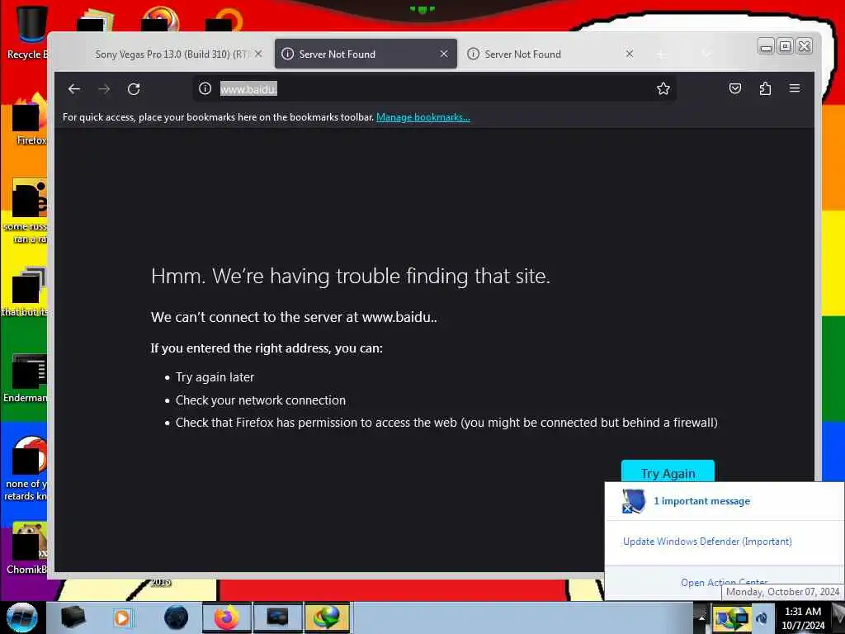Viewport: 845px width, 634px height.
Task: Open the Windows Start orb
Action: (x=21, y=617)
